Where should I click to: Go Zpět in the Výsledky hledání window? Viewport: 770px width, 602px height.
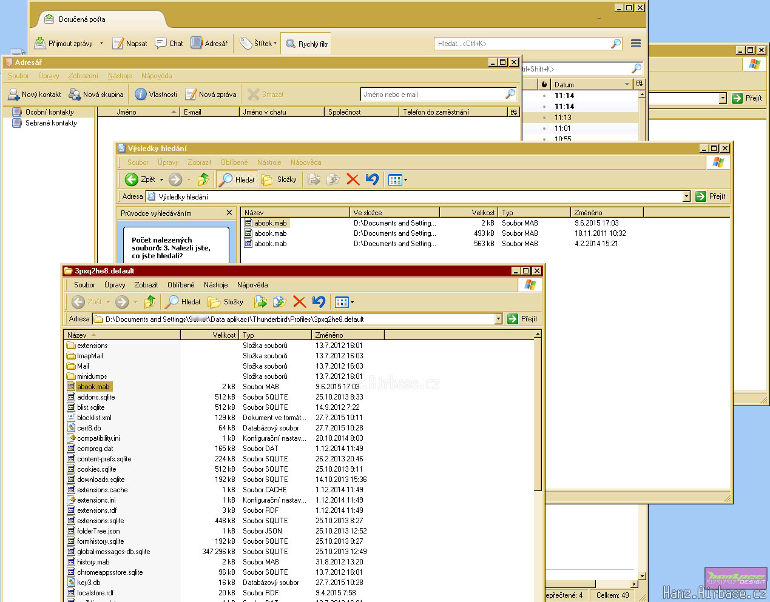140,179
